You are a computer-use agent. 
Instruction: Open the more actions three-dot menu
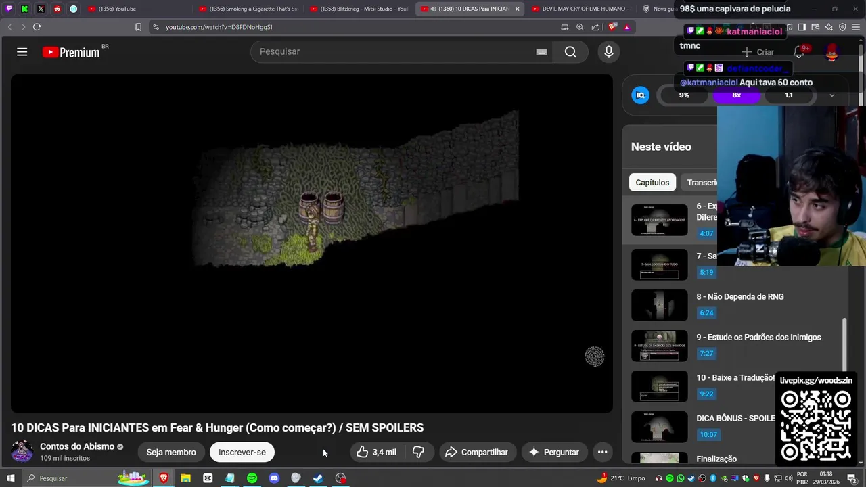[602, 452]
